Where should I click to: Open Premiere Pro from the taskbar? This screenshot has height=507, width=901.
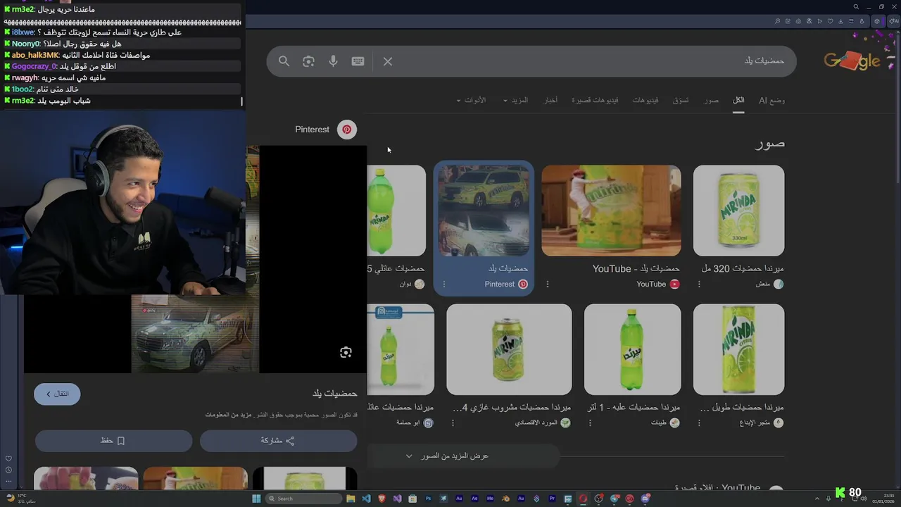pos(552,499)
